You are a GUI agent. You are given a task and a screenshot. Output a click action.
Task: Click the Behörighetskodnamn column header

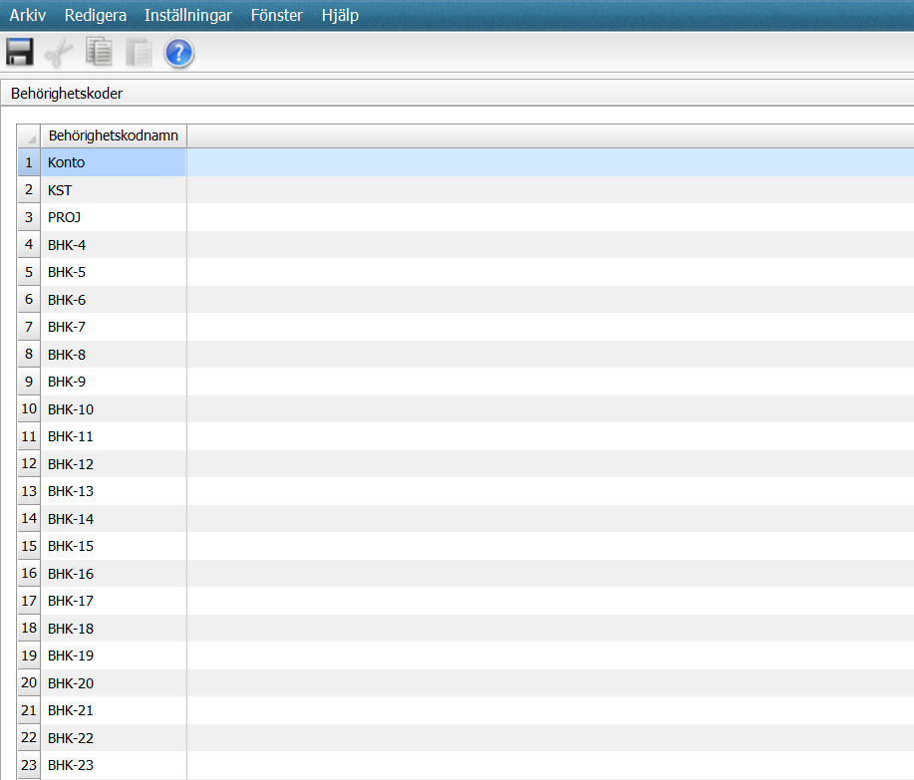coord(114,135)
